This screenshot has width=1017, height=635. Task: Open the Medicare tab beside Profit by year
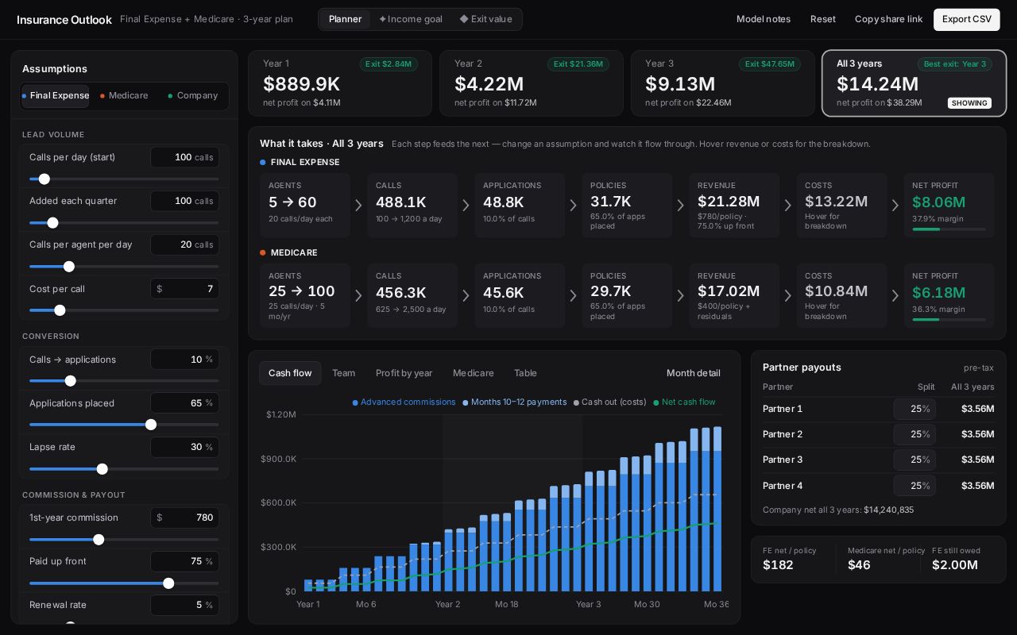[474, 373]
